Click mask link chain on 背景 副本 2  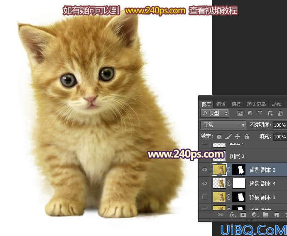pos(229,170)
